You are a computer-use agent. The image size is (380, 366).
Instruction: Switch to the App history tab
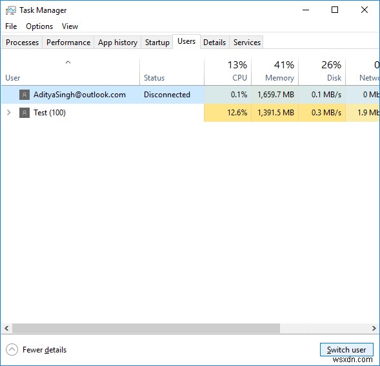click(x=117, y=43)
